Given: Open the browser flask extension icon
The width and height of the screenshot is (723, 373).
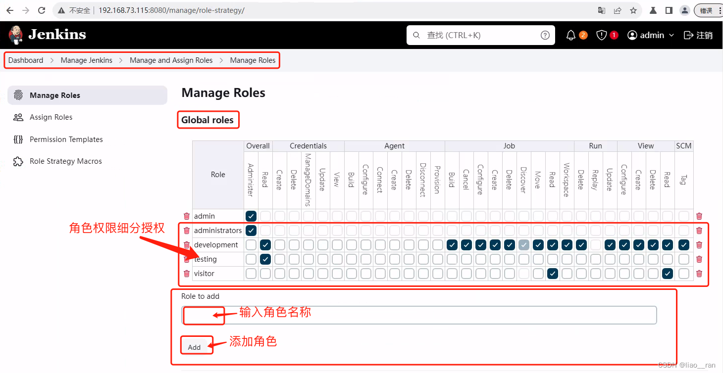Looking at the screenshot, I should pos(653,10).
